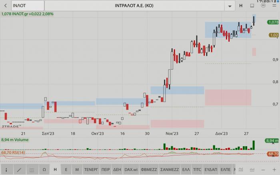Click the chart type icon in bottom bar
This screenshot has height=175, width=280.
241,169
